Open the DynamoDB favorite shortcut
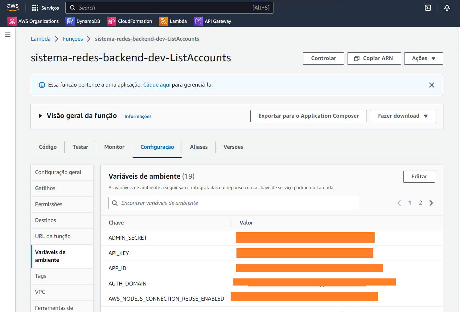Image resolution: width=460 pixels, height=312 pixels. 83,21
